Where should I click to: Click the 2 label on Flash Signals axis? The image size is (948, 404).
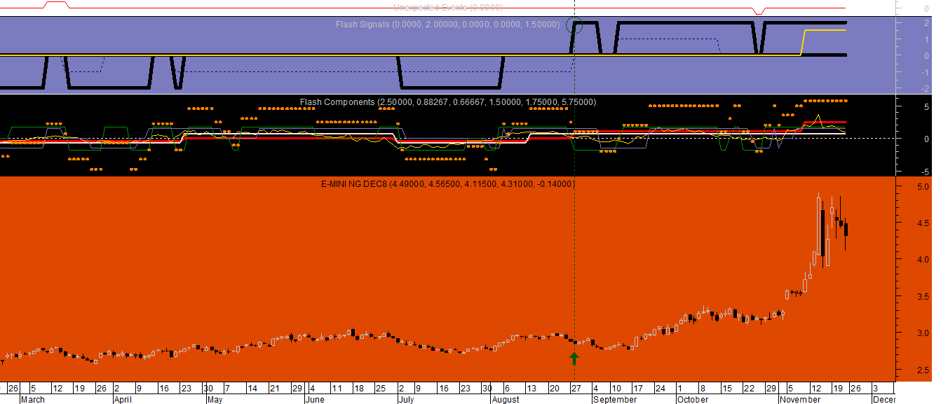926,23
